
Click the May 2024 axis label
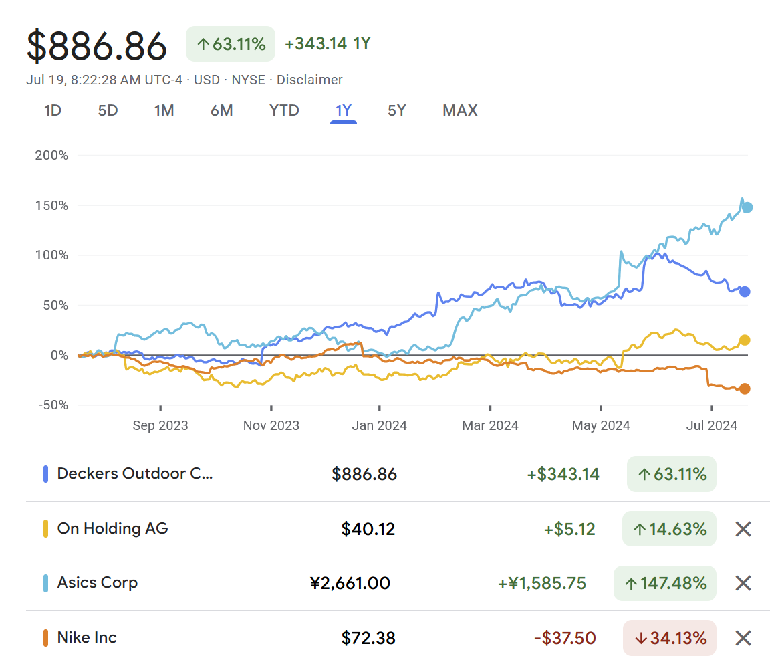coord(601,425)
